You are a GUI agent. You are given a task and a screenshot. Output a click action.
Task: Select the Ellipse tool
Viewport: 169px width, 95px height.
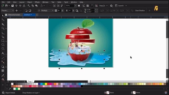tap(3, 45)
